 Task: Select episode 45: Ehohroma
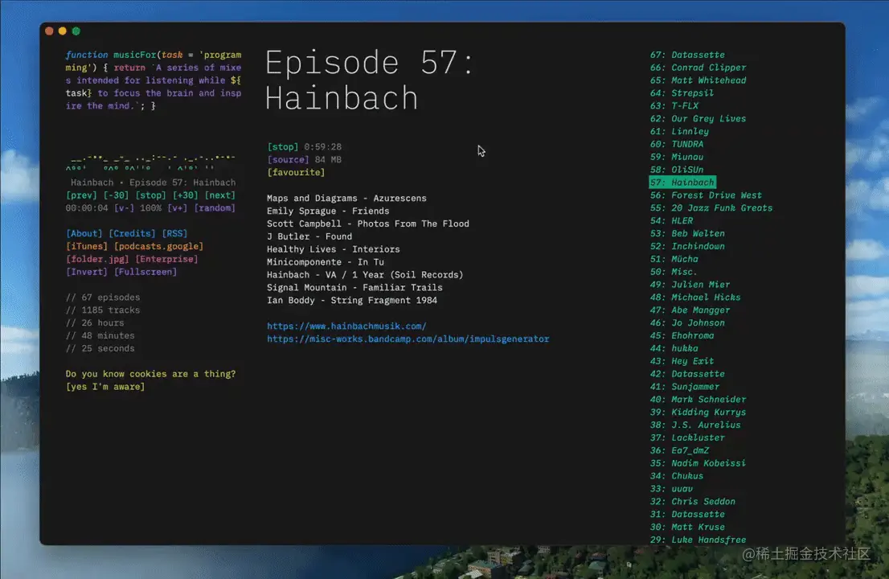pyautogui.click(x=682, y=335)
